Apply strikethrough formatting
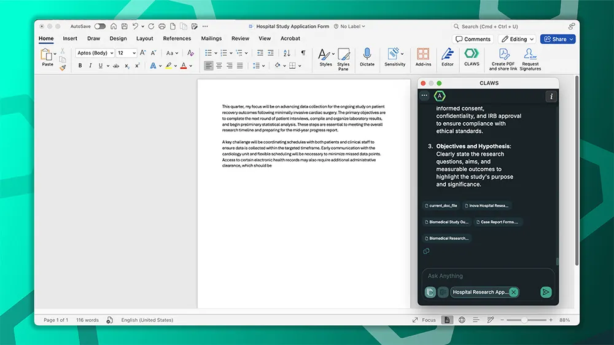This screenshot has height=345, width=614. (x=116, y=66)
